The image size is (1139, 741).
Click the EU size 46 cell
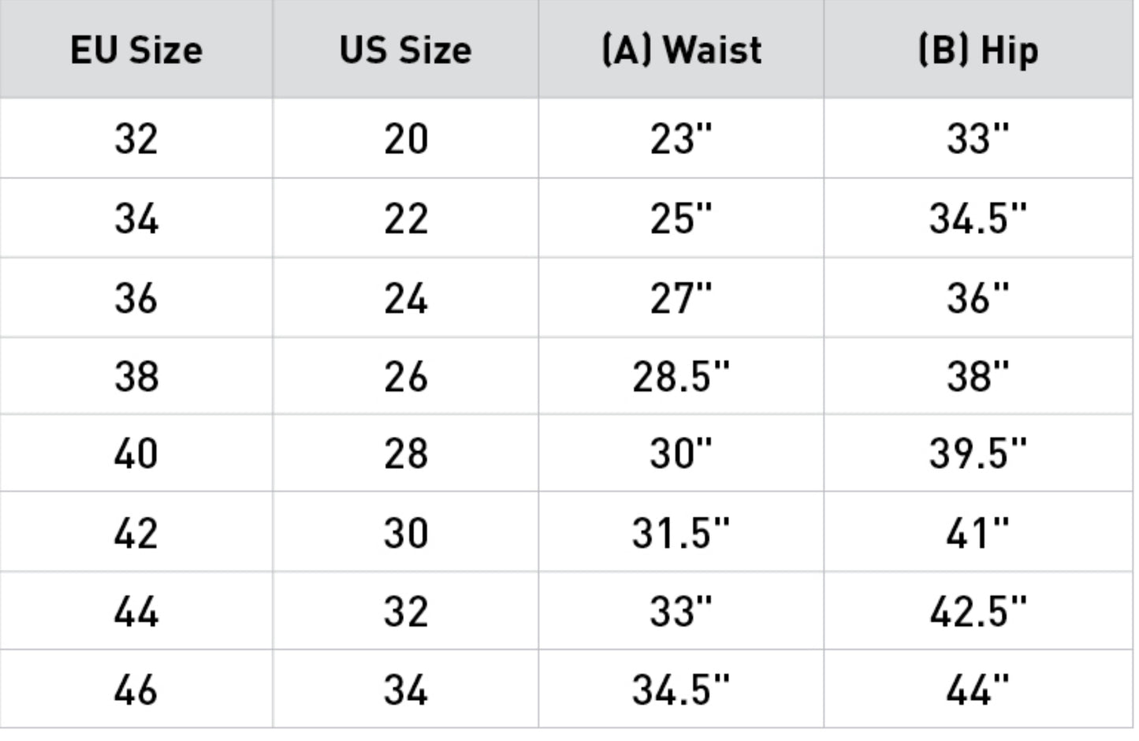click(x=136, y=689)
